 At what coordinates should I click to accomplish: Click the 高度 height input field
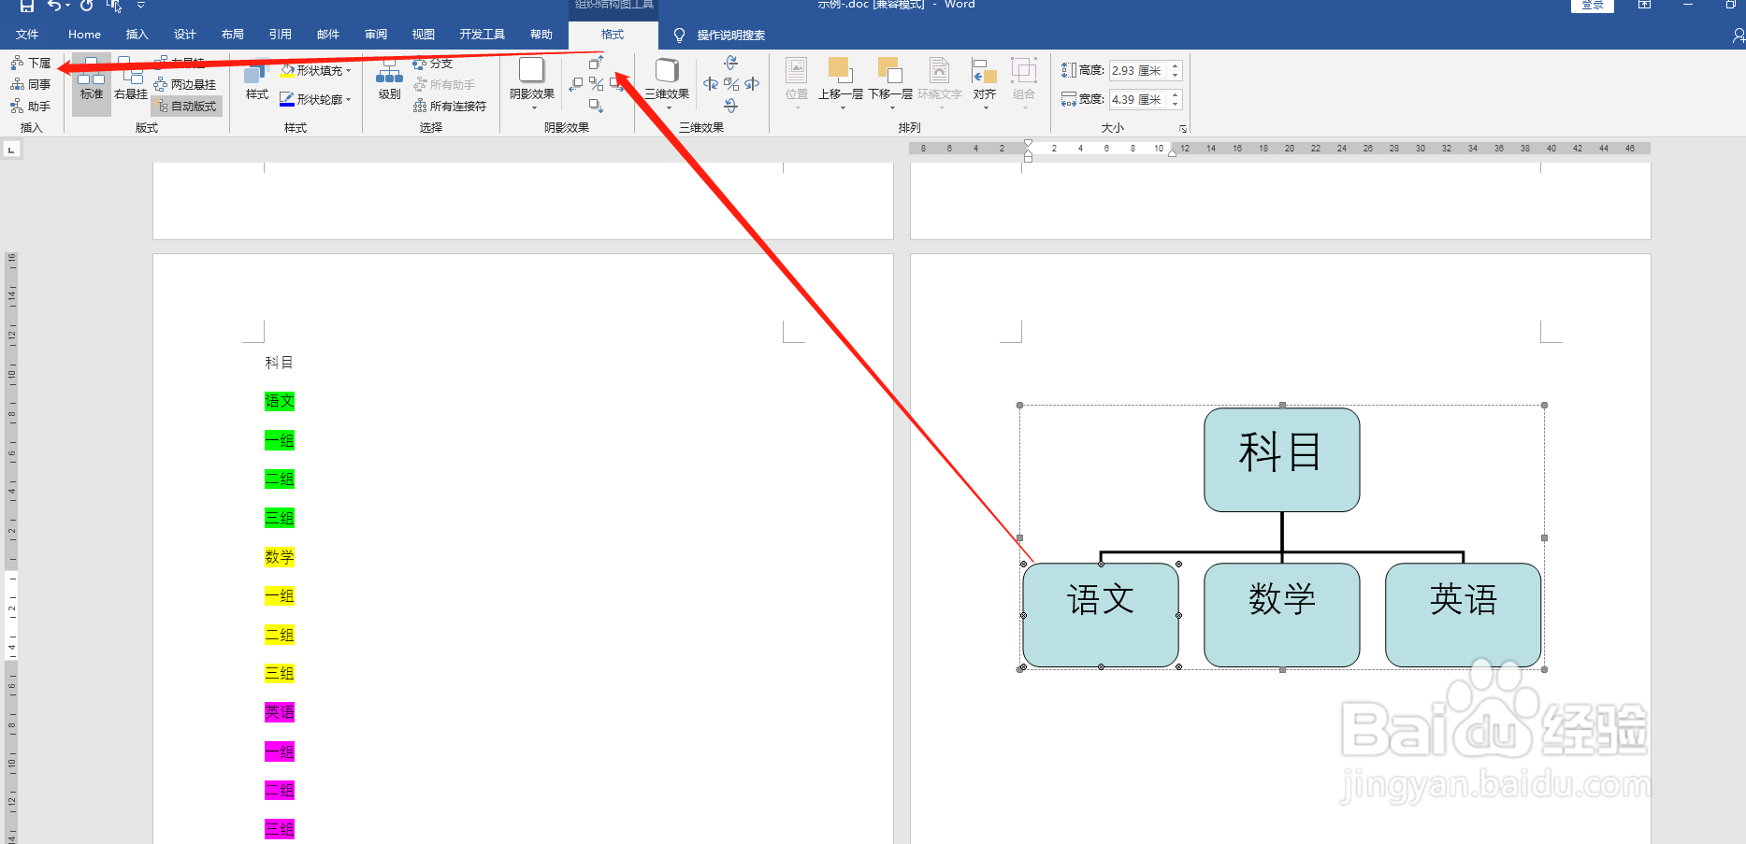1138,70
